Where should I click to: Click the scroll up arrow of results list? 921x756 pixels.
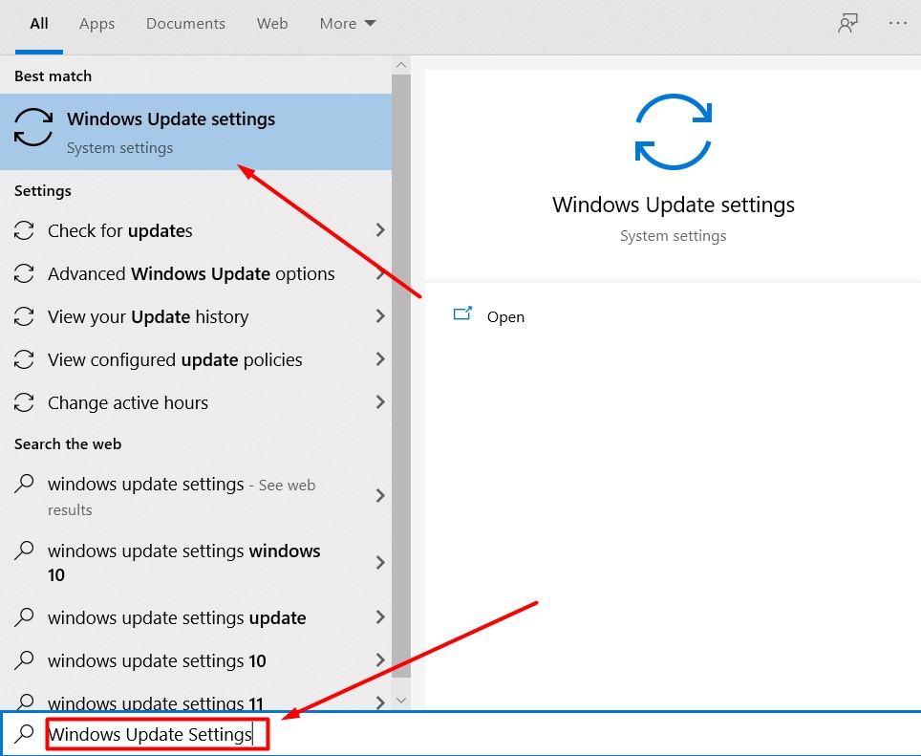pos(401,65)
